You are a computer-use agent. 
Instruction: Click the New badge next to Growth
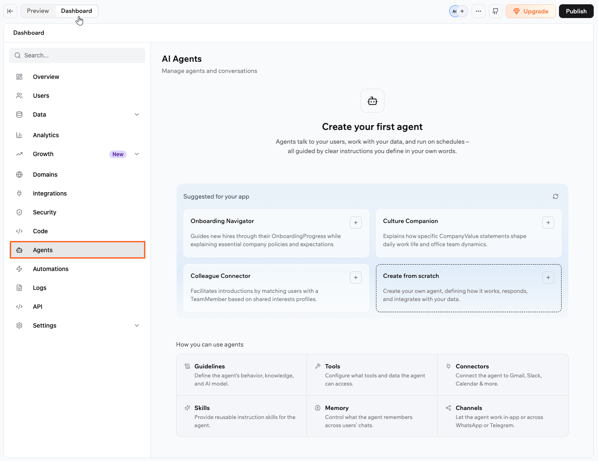click(x=118, y=154)
